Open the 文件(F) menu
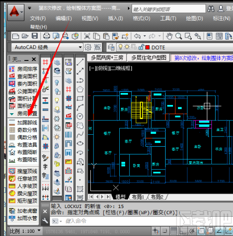The width and height of the screenshot is (233, 236). coord(38,19)
